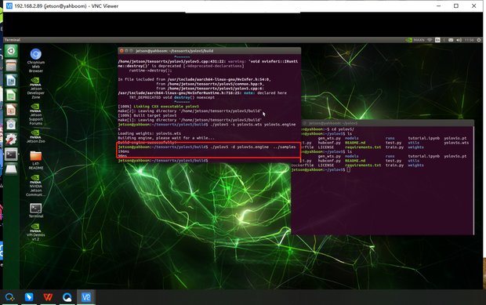Open the session gear menu in top panel

pos(479,40)
